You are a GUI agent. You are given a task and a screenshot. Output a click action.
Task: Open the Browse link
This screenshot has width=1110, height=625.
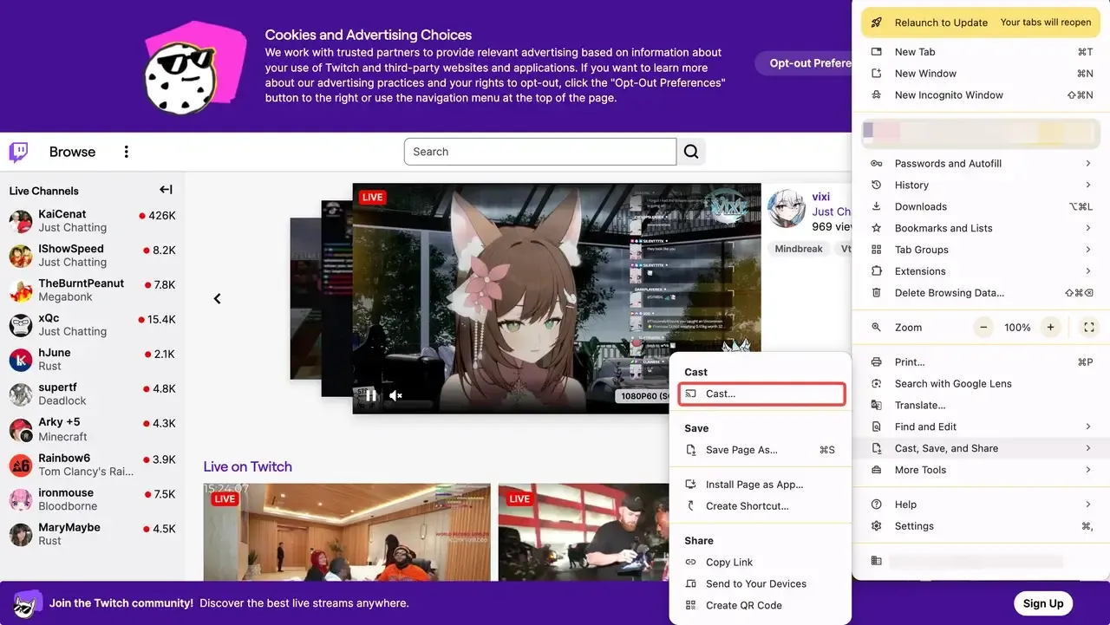[72, 152]
